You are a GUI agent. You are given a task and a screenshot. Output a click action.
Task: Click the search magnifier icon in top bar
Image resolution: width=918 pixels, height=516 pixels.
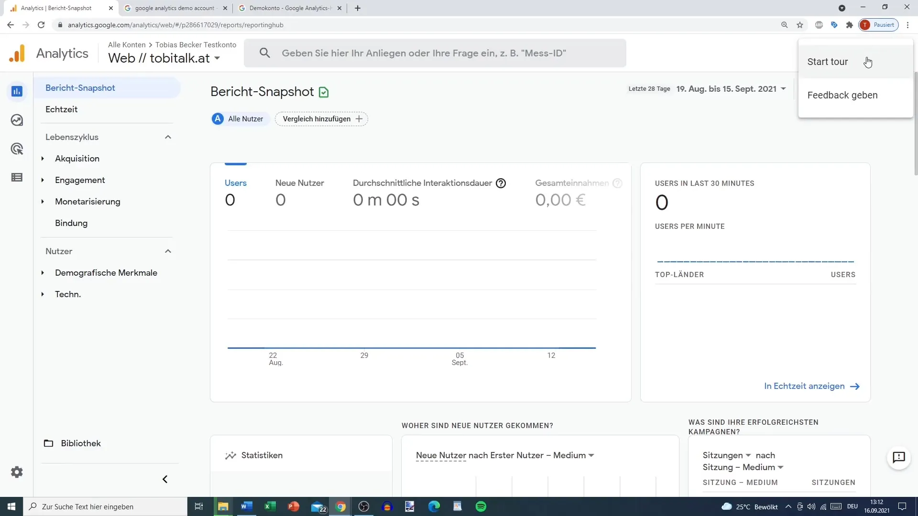click(x=264, y=53)
